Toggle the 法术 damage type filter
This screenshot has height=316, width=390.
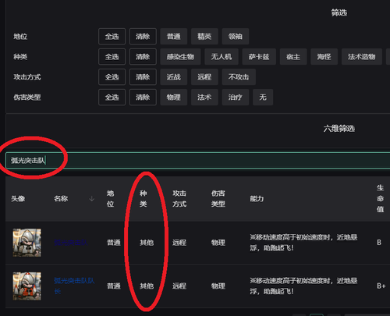pyautogui.click(x=204, y=98)
